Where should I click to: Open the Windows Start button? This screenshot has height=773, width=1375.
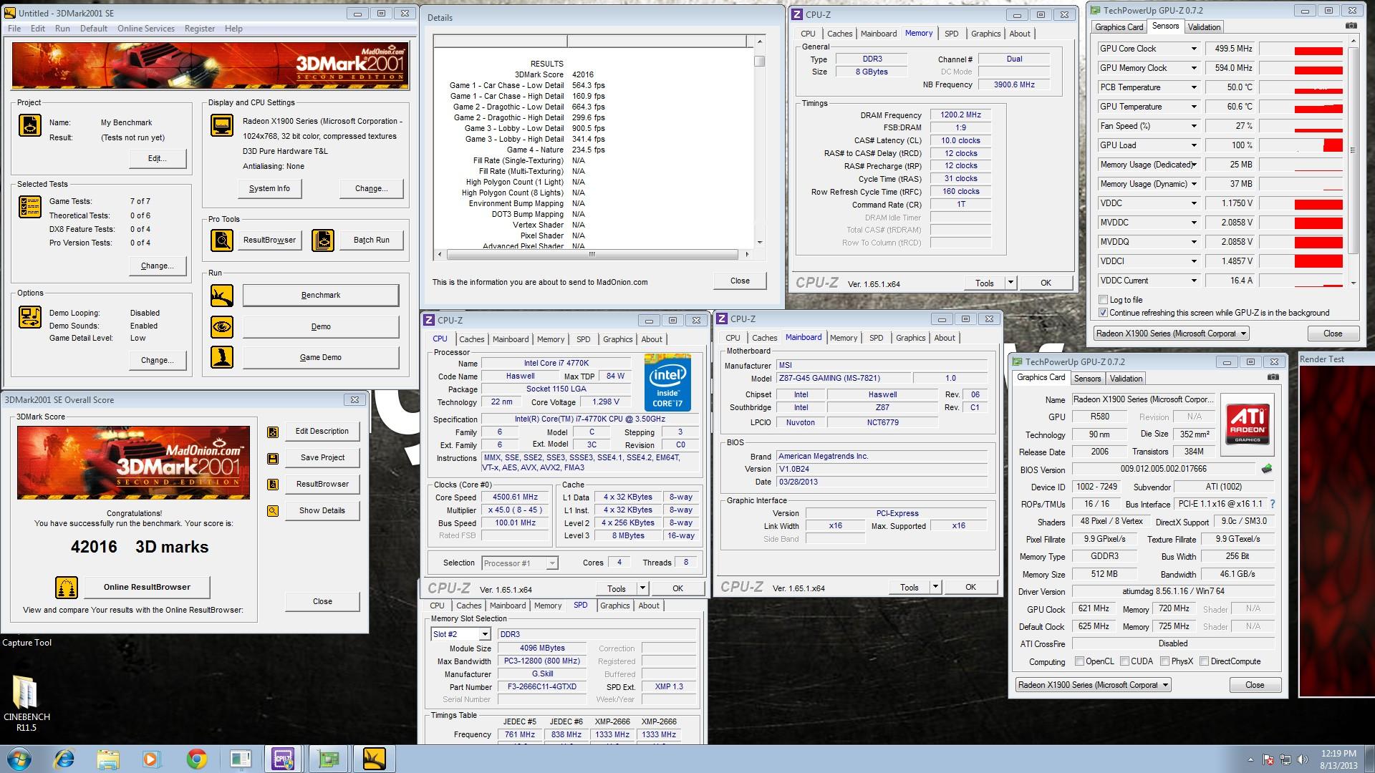click(19, 759)
